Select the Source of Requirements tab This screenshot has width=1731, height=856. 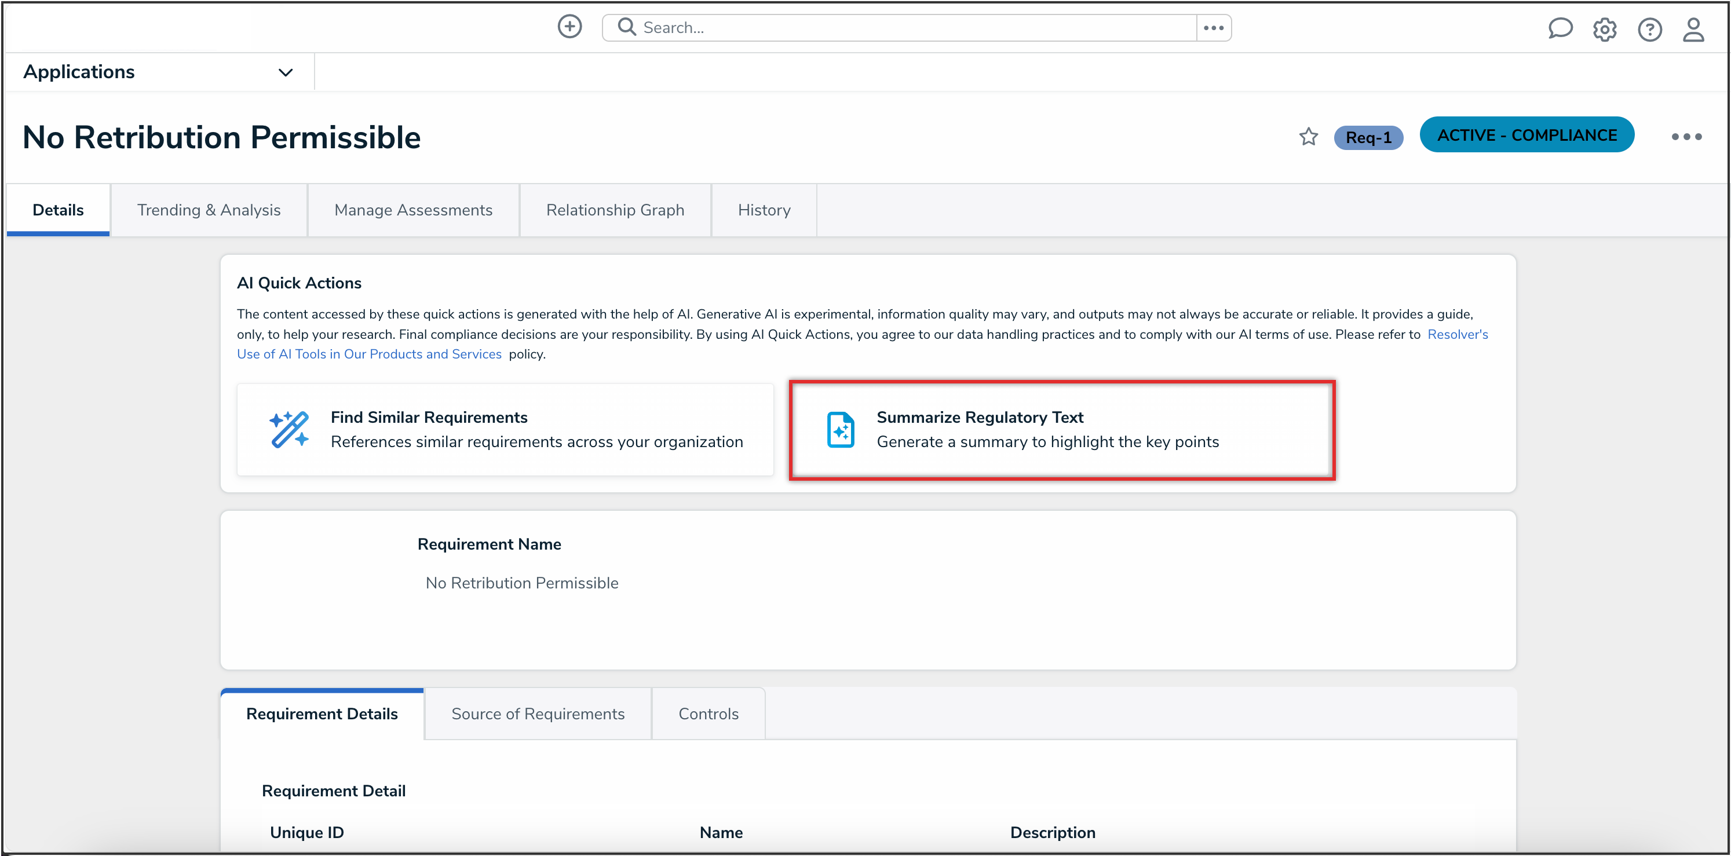pyautogui.click(x=537, y=714)
